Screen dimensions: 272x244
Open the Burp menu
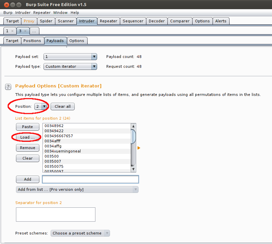coord(8,13)
